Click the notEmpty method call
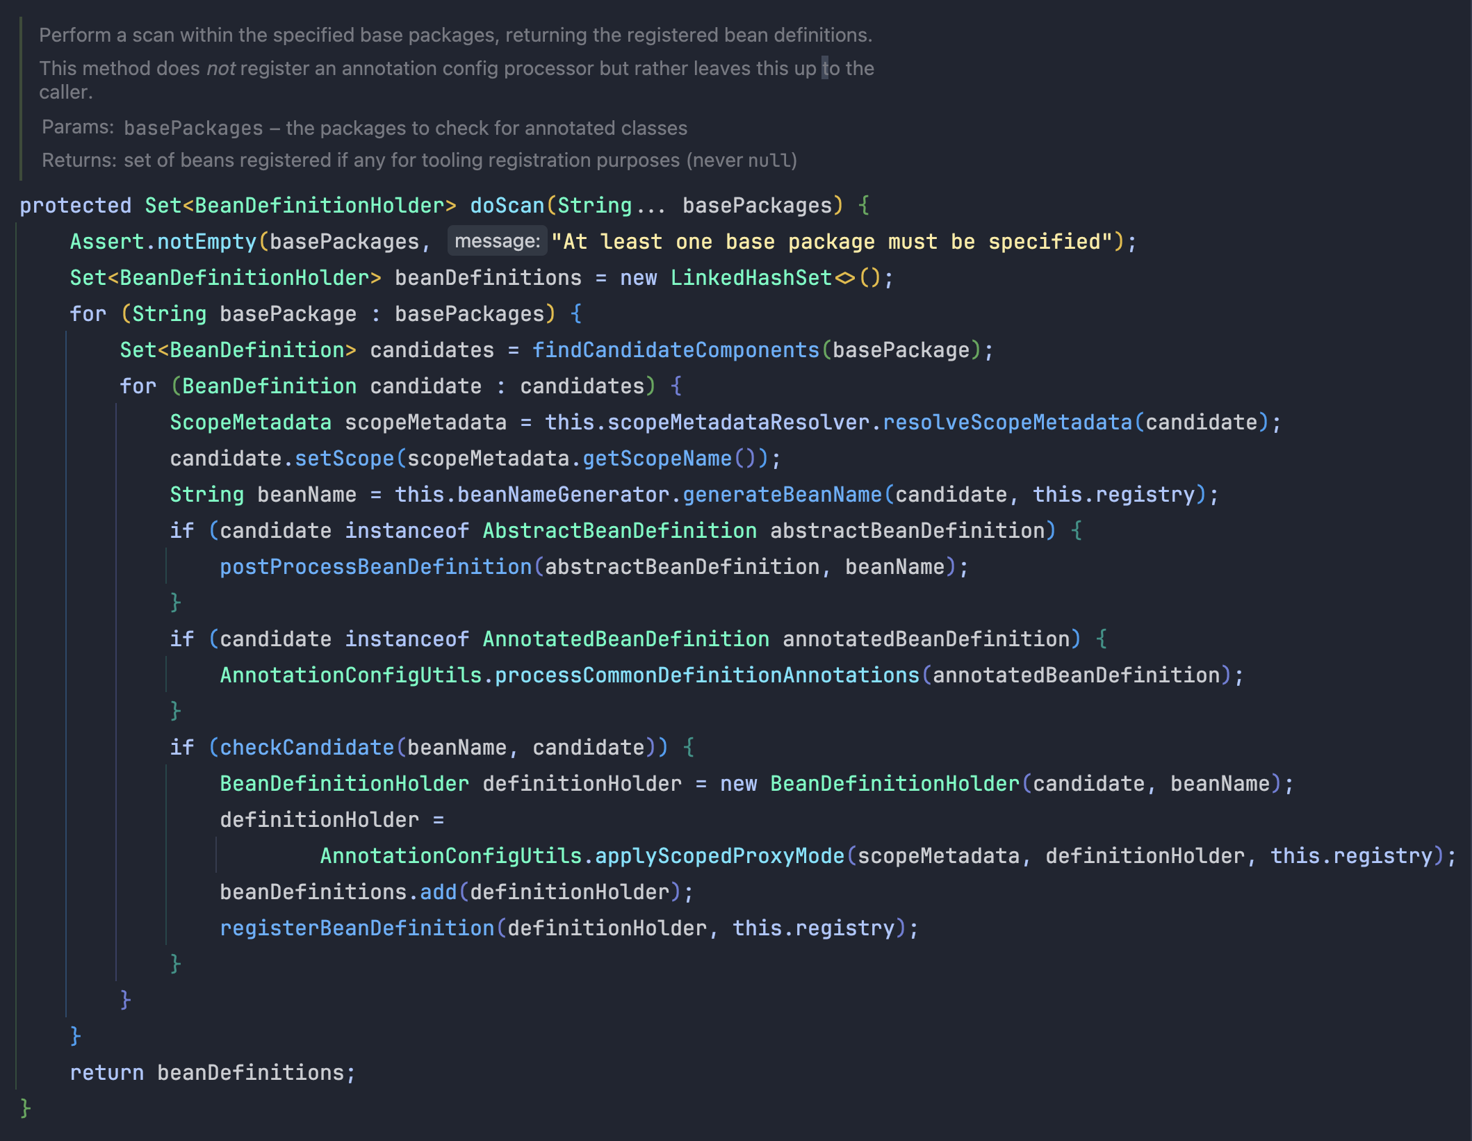 [x=206, y=242]
